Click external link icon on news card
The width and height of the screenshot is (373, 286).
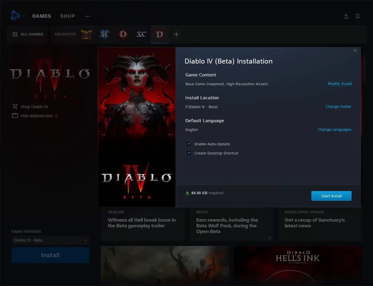270,238
